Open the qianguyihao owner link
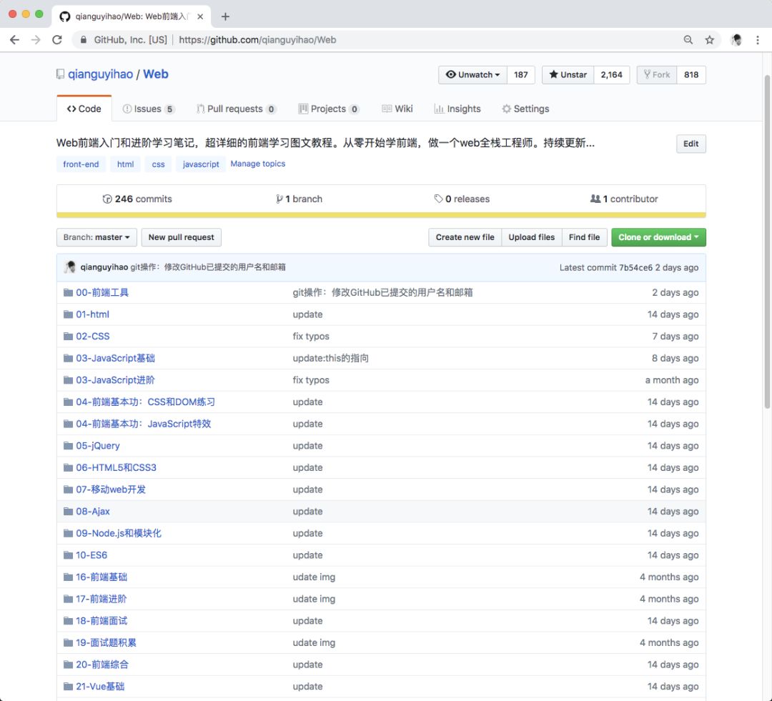Image resolution: width=772 pixels, height=701 pixels. coord(101,74)
